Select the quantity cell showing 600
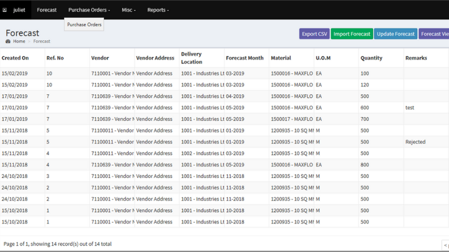This screenshot has height=252, width=449. 381,108
